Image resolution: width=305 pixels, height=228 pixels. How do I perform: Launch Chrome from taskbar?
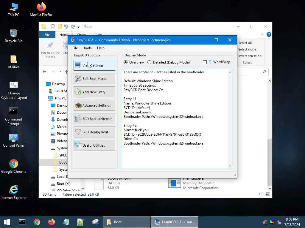[37, 222]
